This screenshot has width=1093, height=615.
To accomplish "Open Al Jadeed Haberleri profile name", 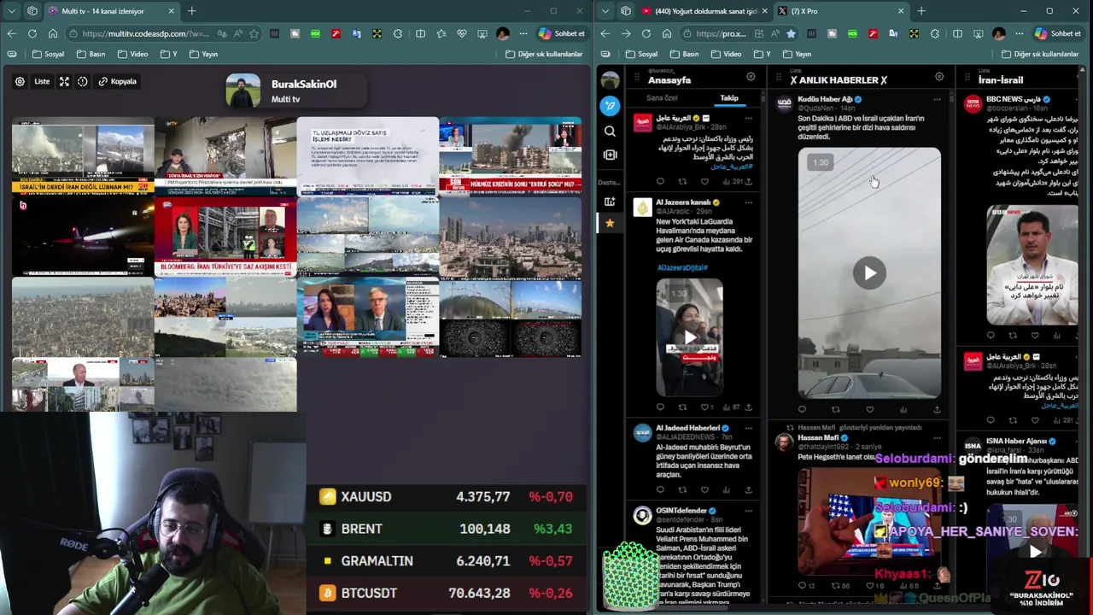I will click(687, 428).
